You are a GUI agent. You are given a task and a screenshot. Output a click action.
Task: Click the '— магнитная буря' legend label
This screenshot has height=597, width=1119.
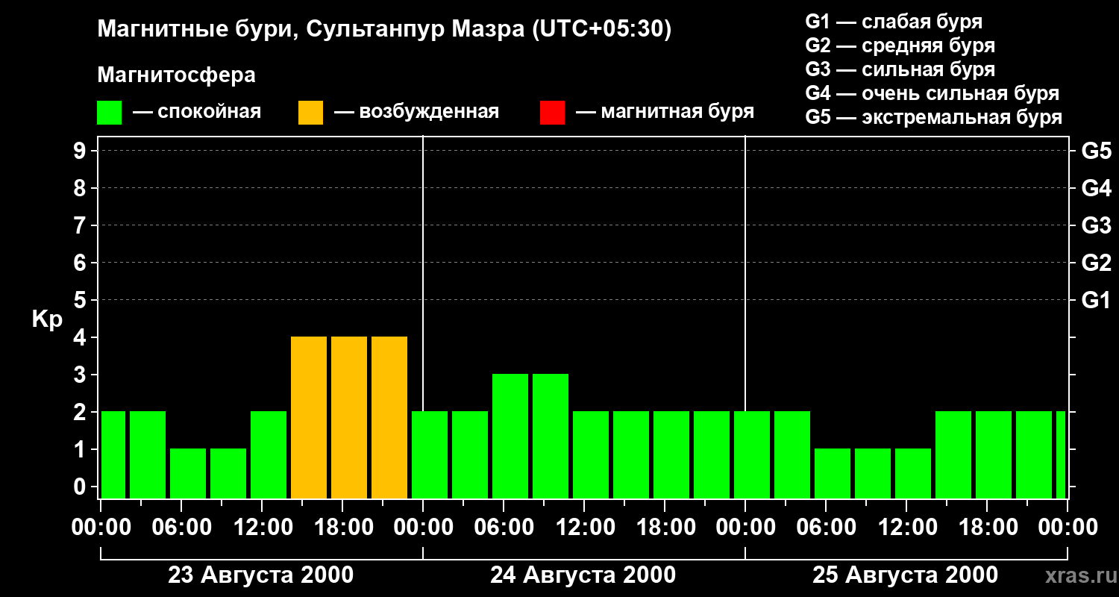click(665, 113)
